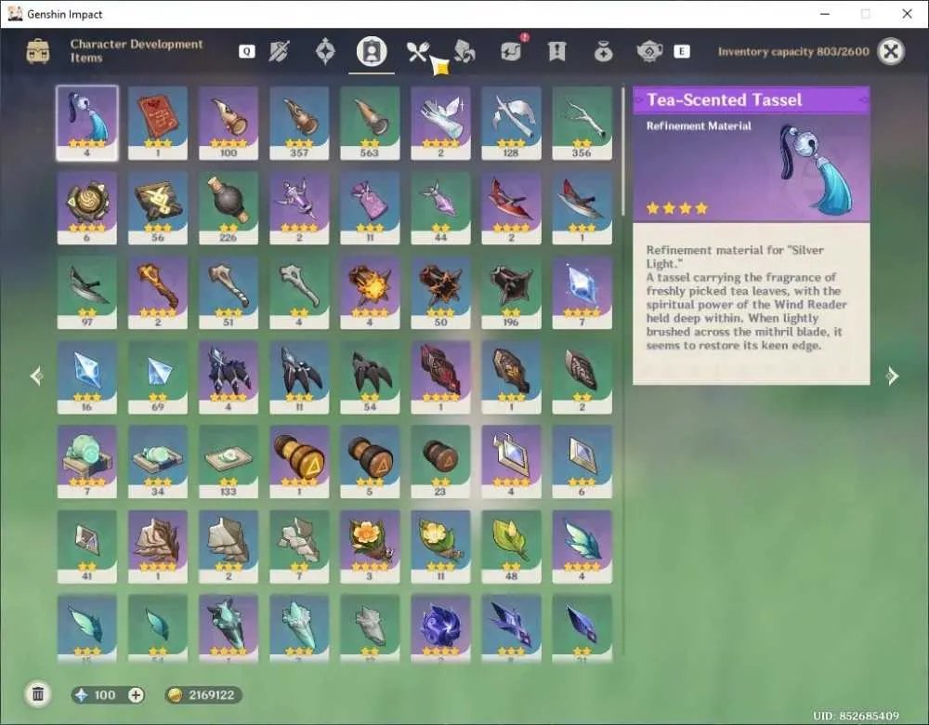Click the Q shortcut key indicator
The width and height of the screenshot is (929, 725).
pos(246,51)
